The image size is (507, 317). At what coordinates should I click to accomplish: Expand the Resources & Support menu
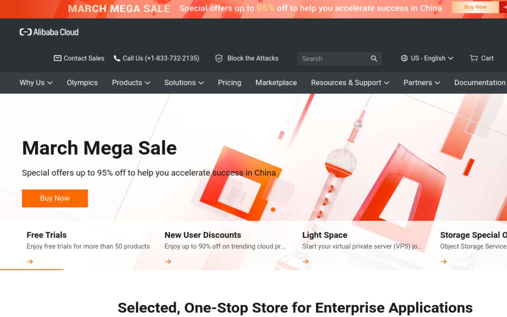350,82
